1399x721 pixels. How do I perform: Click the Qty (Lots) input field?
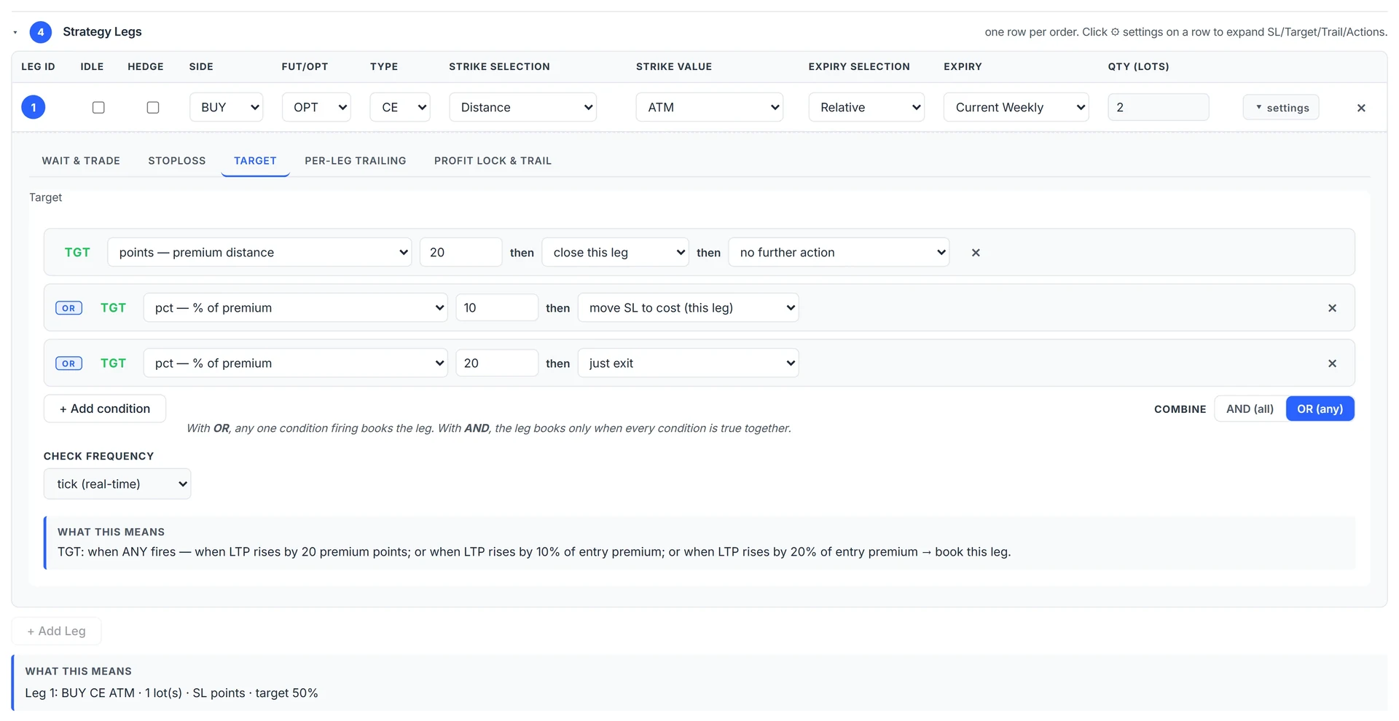tap(1159, 107)
